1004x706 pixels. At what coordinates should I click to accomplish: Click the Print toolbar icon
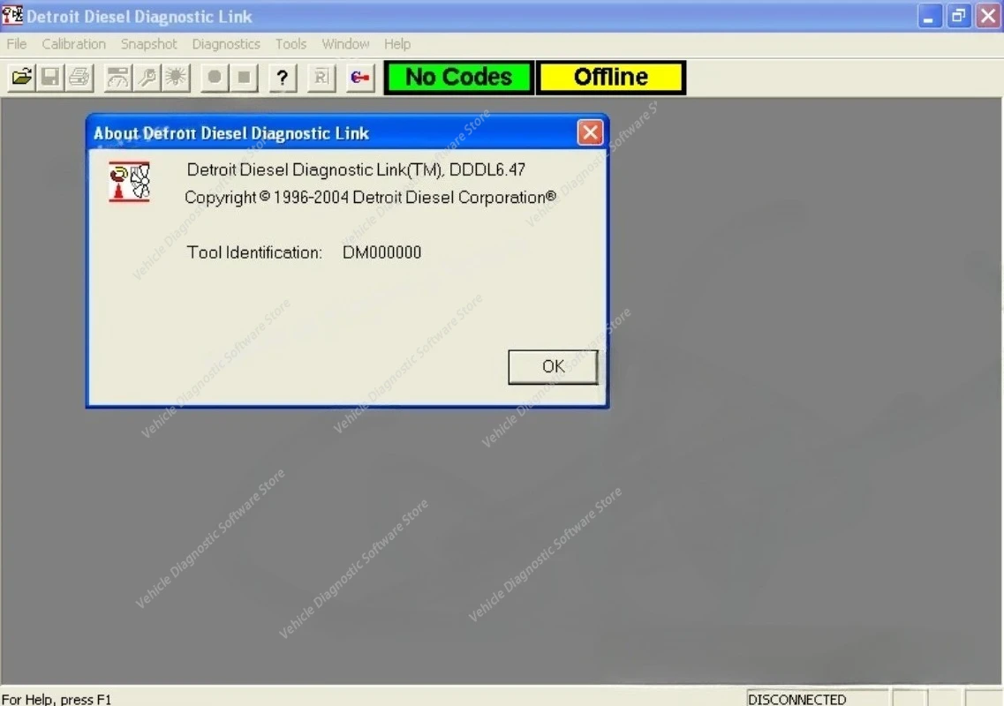pos(79,78)
